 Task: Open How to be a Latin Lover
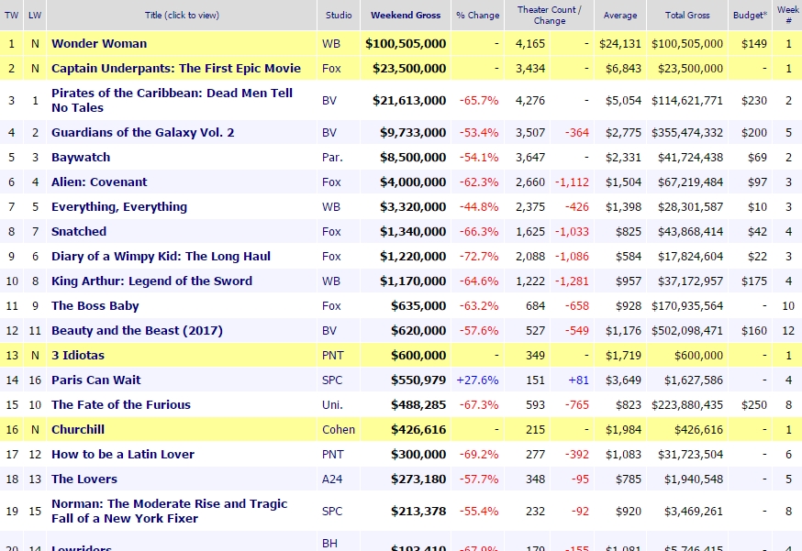(x=123, y=455)
